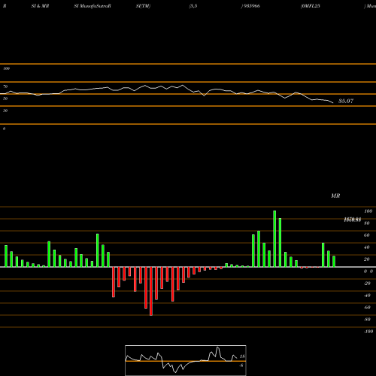Click the MR axis label 60 (positive)

367,235
